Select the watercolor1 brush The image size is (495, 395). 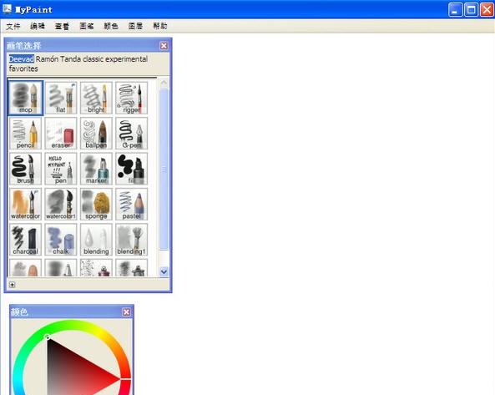(61, 204)
